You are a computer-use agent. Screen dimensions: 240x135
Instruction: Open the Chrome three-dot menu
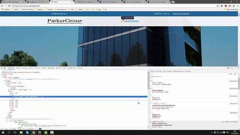click(x=238, y=6)
